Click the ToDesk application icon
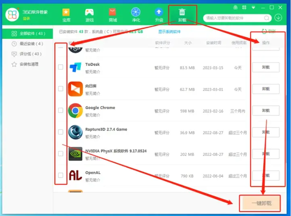This screenshot has width=291, height=216. 76,67
